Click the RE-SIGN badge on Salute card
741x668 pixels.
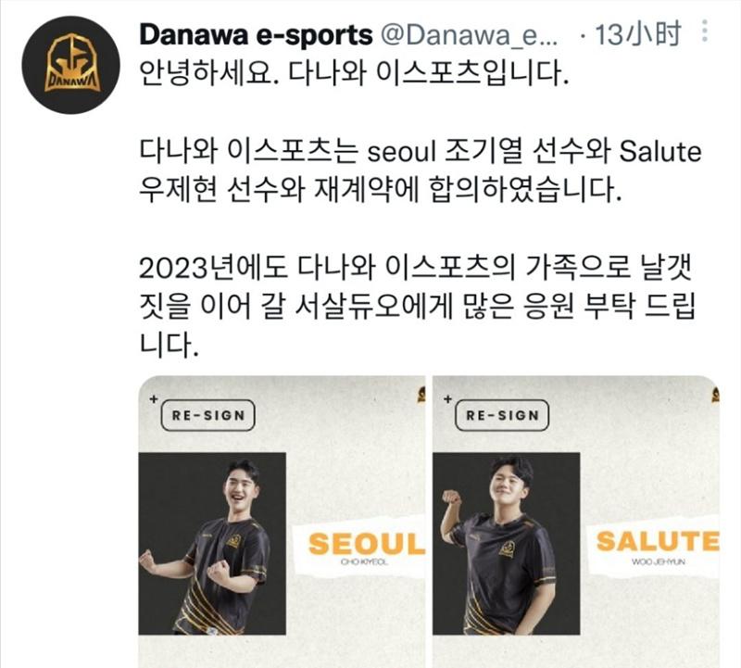(502, 416)
